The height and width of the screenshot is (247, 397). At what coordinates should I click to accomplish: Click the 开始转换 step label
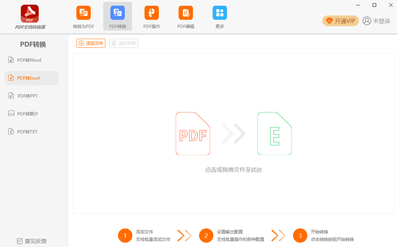pyautogui.click(x=320, y=232)
